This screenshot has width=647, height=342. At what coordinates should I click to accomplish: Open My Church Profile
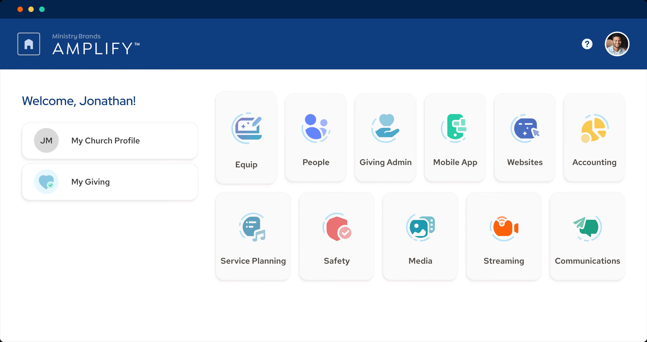(110, 141)
